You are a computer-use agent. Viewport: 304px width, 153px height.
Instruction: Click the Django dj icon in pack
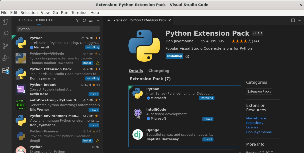point(137,134)
